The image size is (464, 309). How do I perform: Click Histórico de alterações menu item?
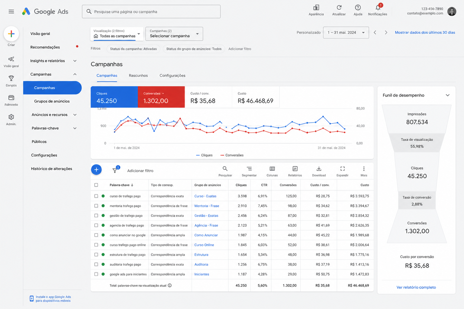pos(52,169)
